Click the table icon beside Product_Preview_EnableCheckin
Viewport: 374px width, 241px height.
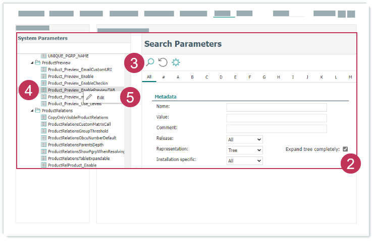pos(43,83)
